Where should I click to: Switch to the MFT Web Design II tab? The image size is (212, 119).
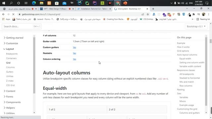click(57, 9)
